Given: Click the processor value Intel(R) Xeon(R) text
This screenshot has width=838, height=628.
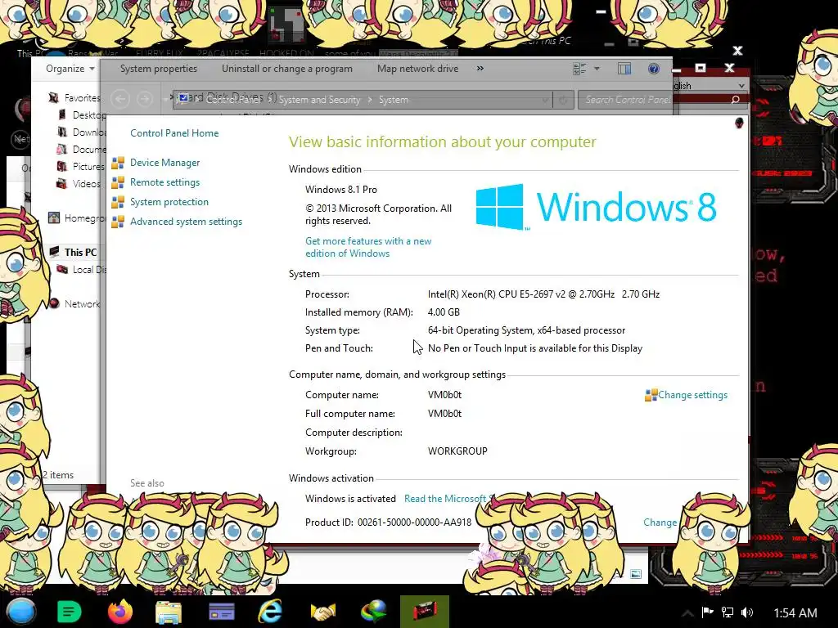Looking at the screenshot, I should click(543, 294).
